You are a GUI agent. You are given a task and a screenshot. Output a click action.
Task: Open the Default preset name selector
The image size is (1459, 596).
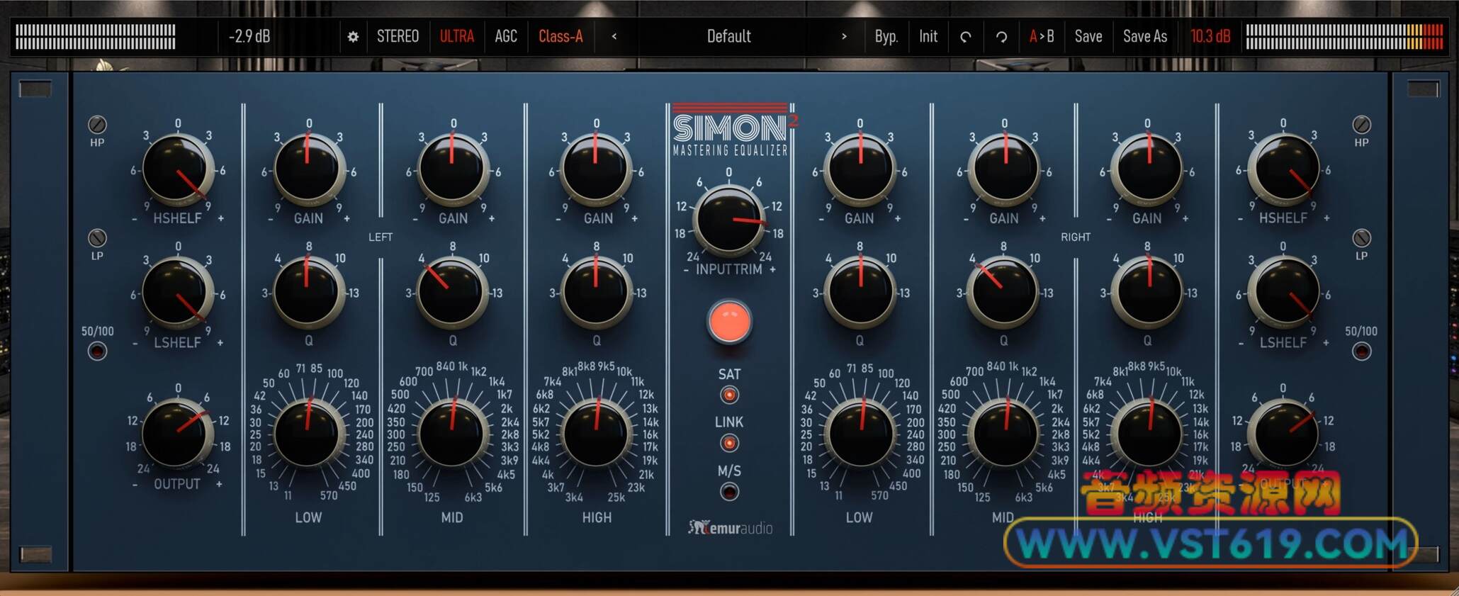coord(728,36)
